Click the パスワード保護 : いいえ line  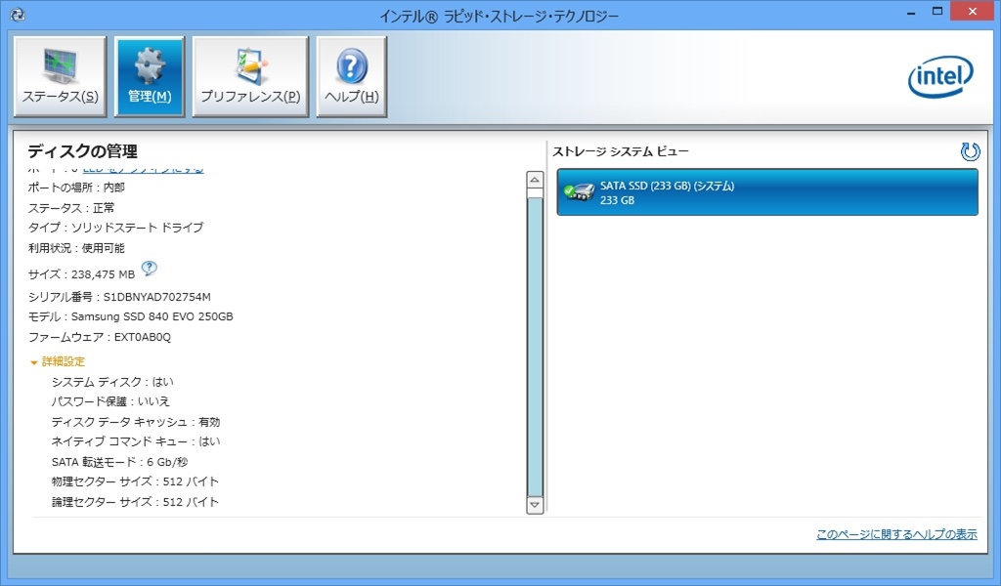(110, 401)
